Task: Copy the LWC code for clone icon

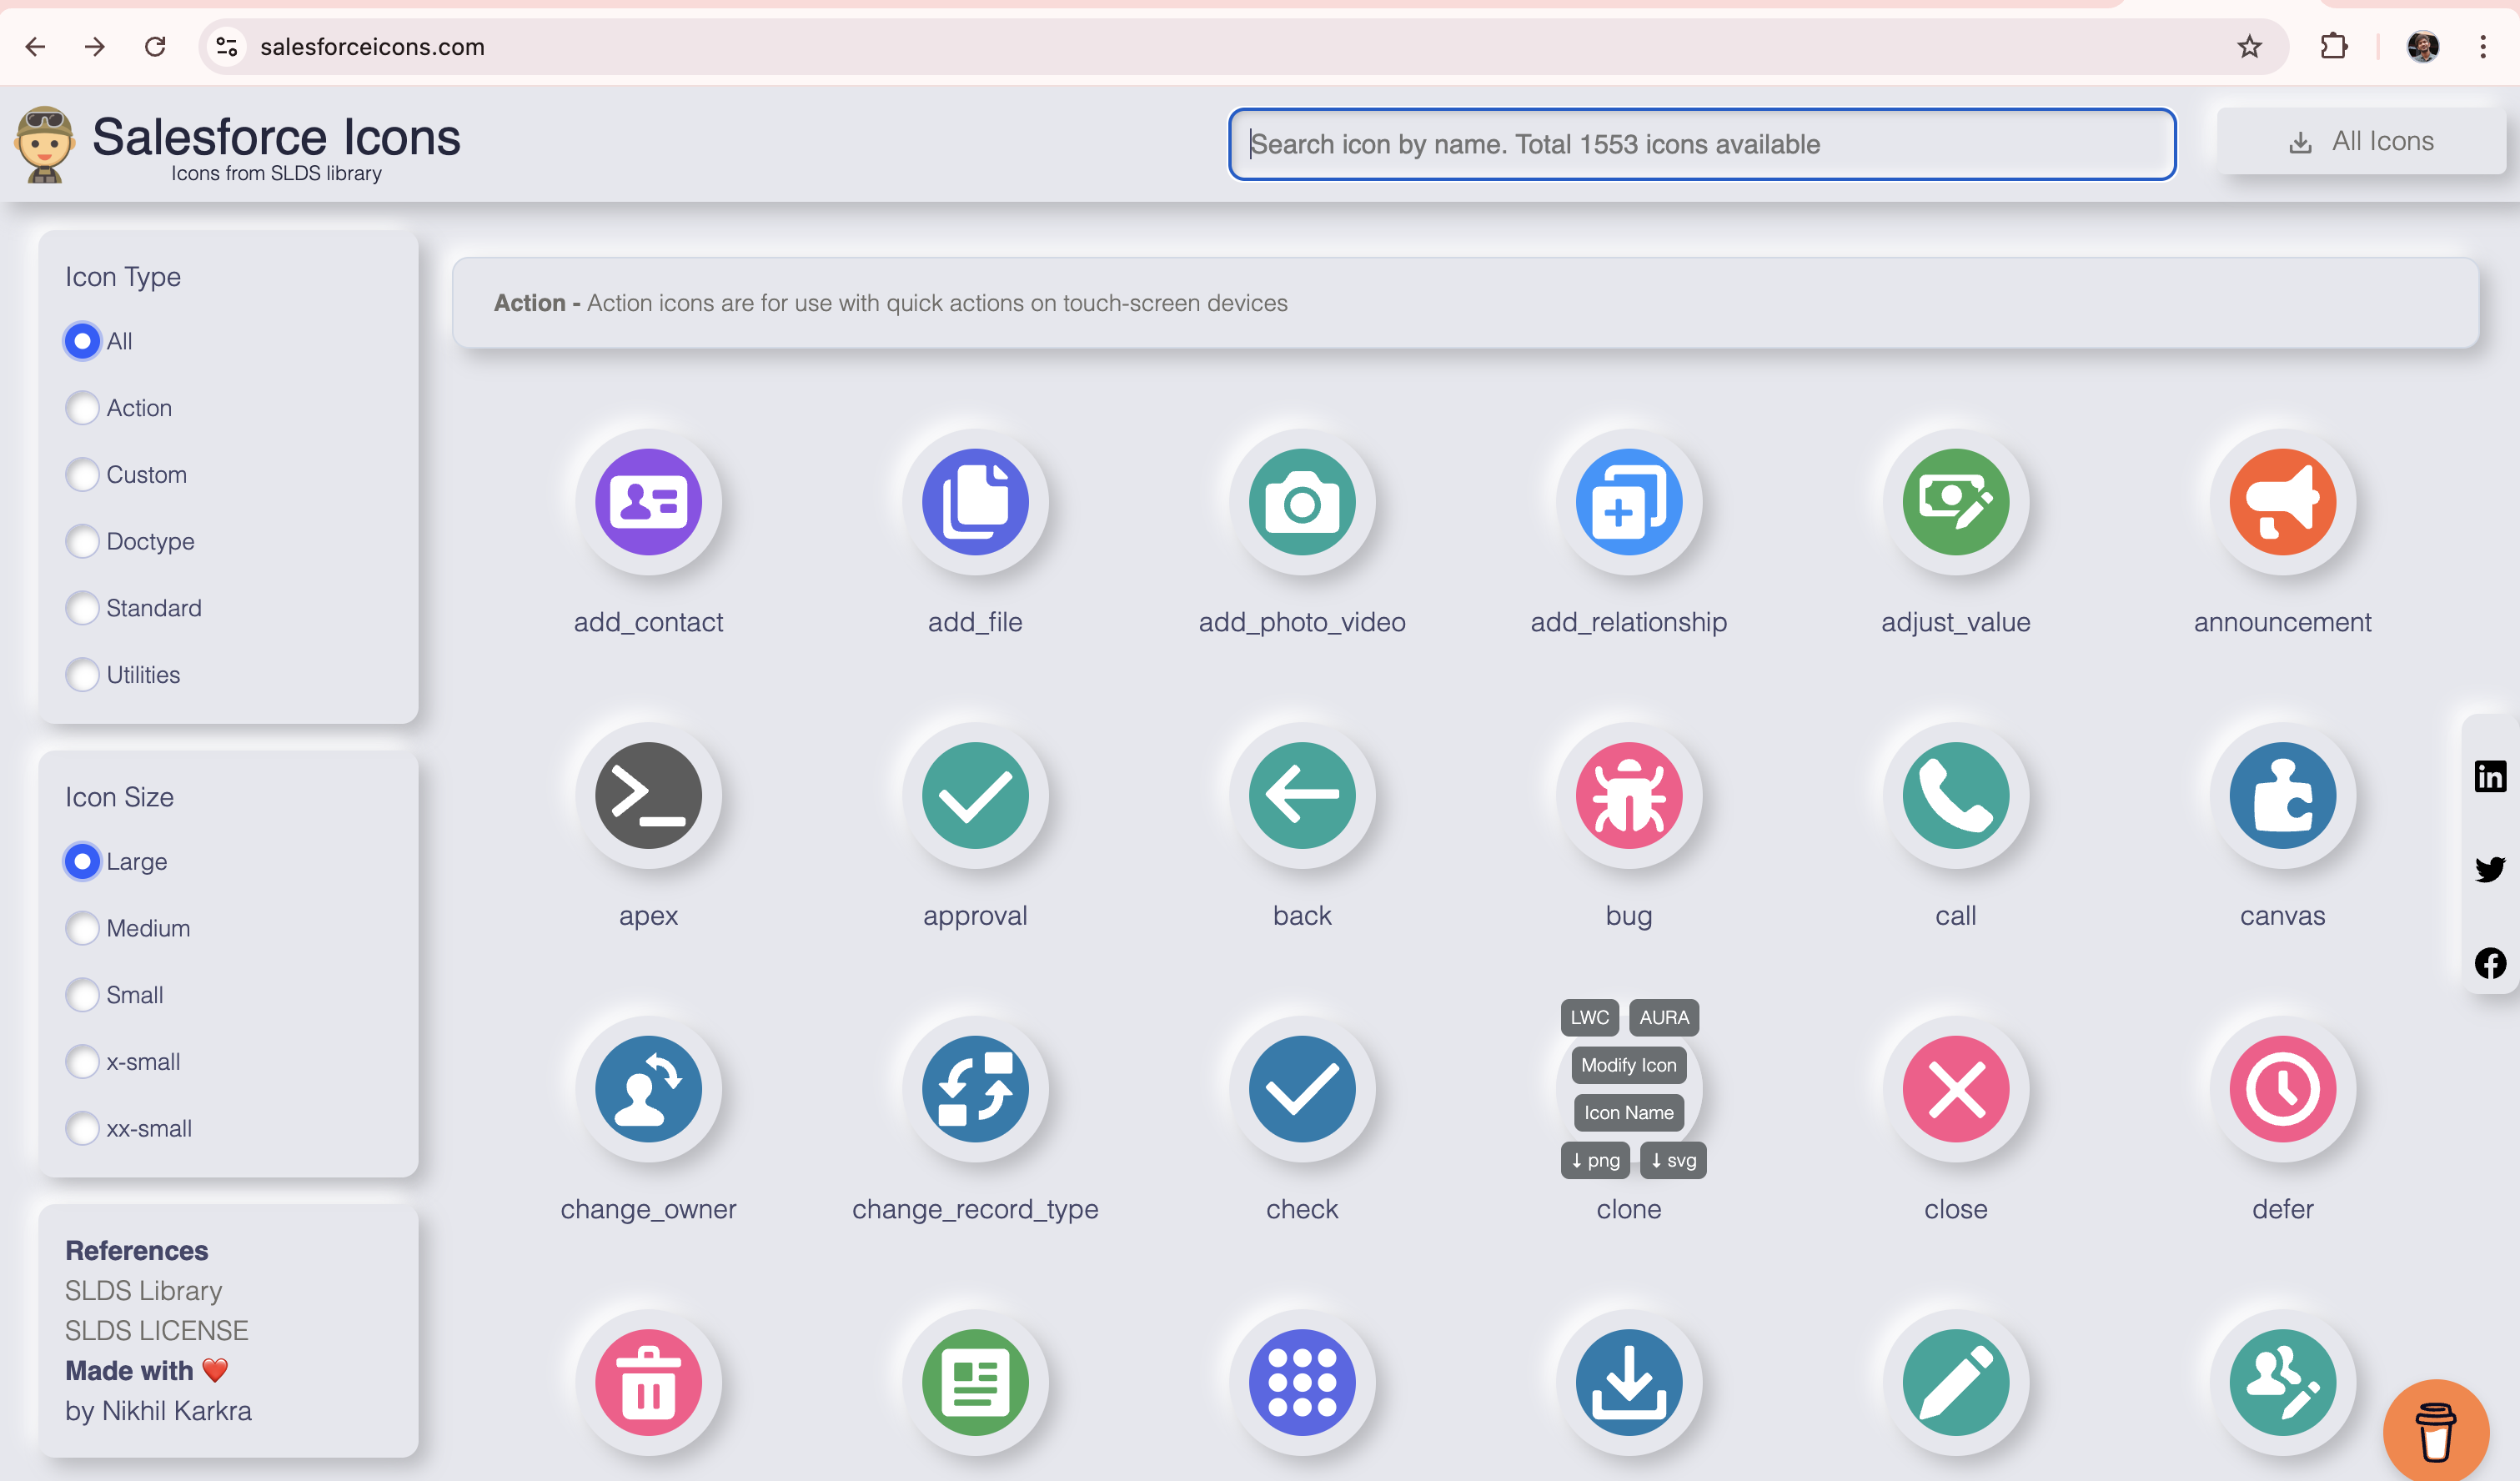Action: (x=1589, y=1017)
